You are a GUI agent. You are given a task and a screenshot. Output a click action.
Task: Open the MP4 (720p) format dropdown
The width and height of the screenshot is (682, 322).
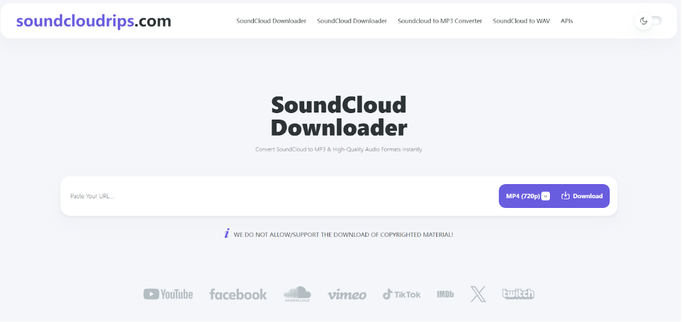coord(523,196)
